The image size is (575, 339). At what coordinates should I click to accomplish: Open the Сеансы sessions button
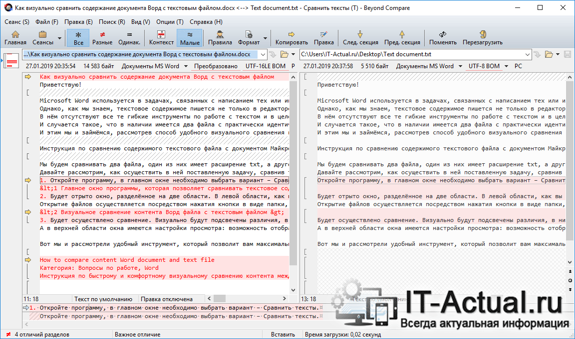(x=42, y=38)
